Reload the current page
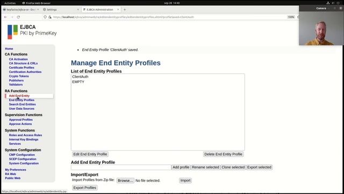 click(18, 17)
